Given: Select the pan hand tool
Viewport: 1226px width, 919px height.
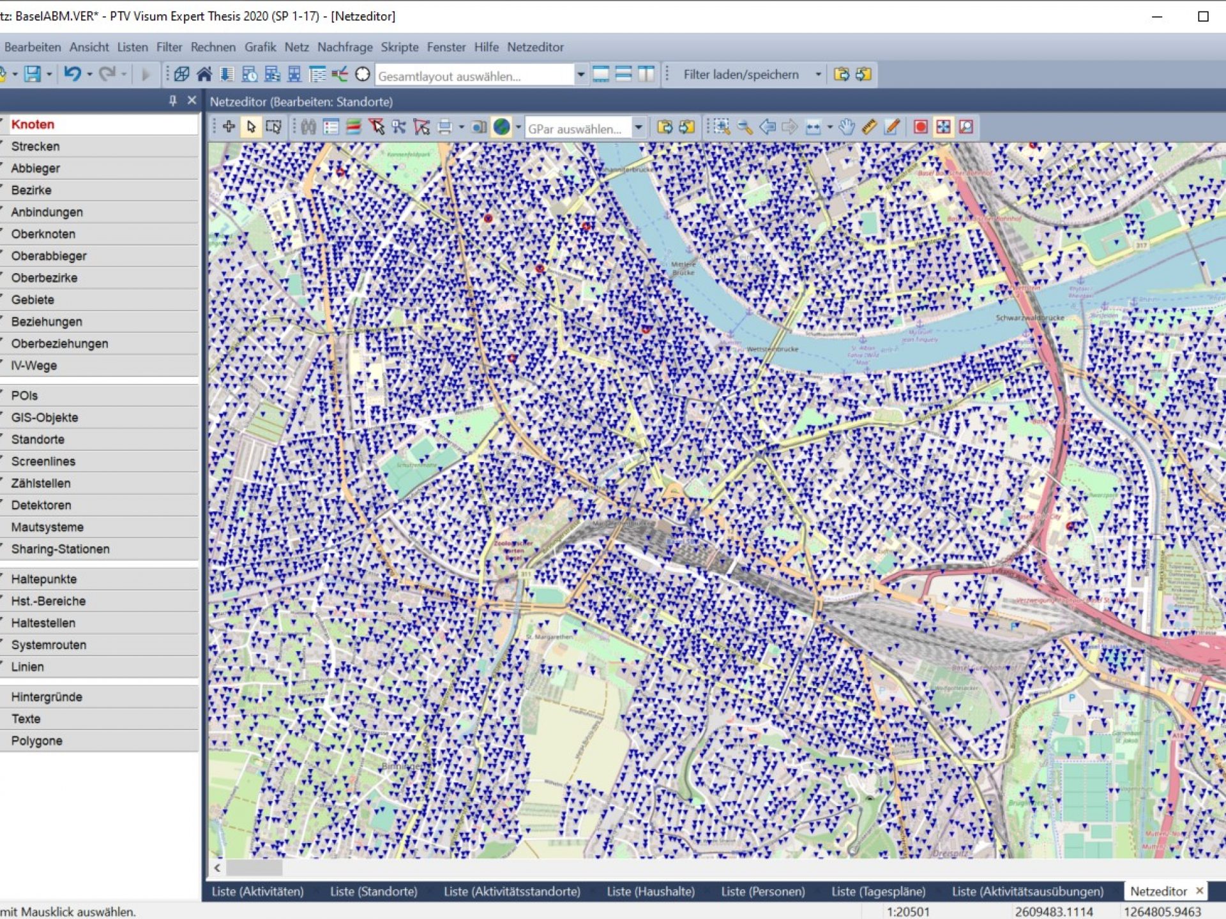Looking at the screenshot, I should (x=847, y=127).
